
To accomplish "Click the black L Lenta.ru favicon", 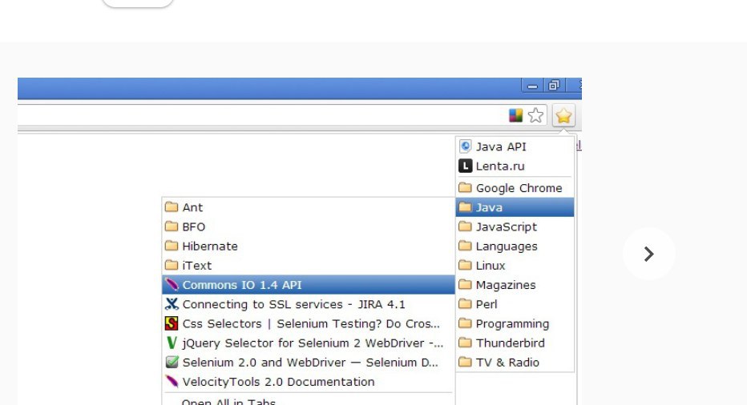I will tap(466, 166).
